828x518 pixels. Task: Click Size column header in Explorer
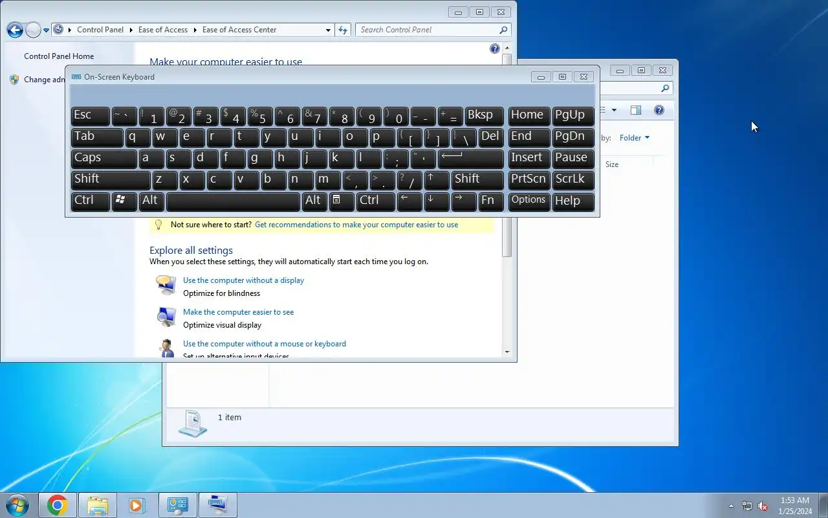coord(612,164)
